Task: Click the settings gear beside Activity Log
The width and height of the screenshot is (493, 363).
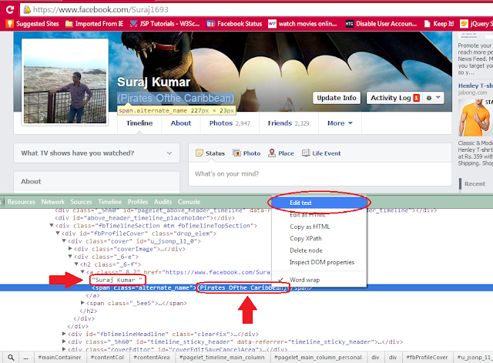Action: tap(429, 98)
